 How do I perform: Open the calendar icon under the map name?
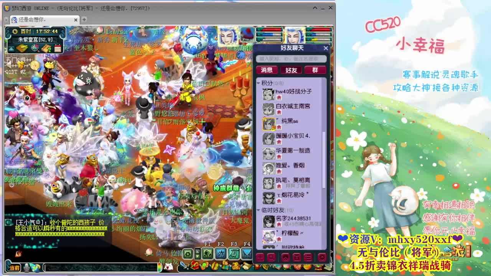point(58,48)
